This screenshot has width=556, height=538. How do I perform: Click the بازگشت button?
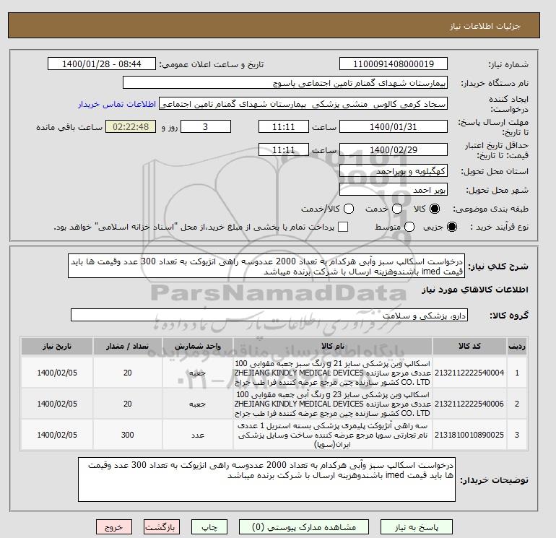tap(161, 527)
